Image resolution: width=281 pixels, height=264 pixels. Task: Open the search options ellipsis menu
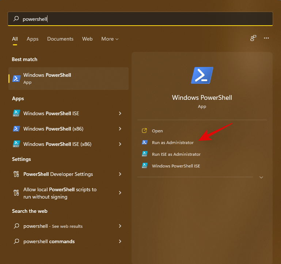click(266, 38)
